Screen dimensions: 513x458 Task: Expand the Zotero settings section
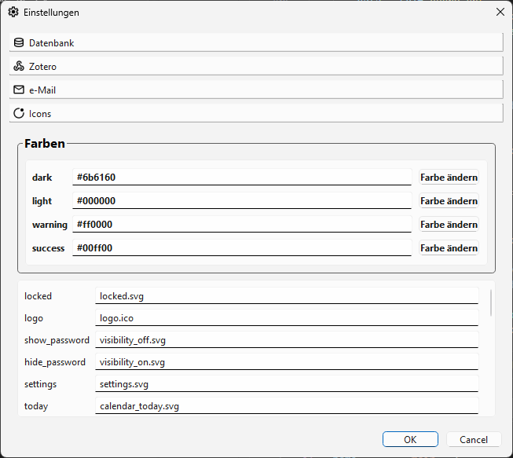[255, 66]
